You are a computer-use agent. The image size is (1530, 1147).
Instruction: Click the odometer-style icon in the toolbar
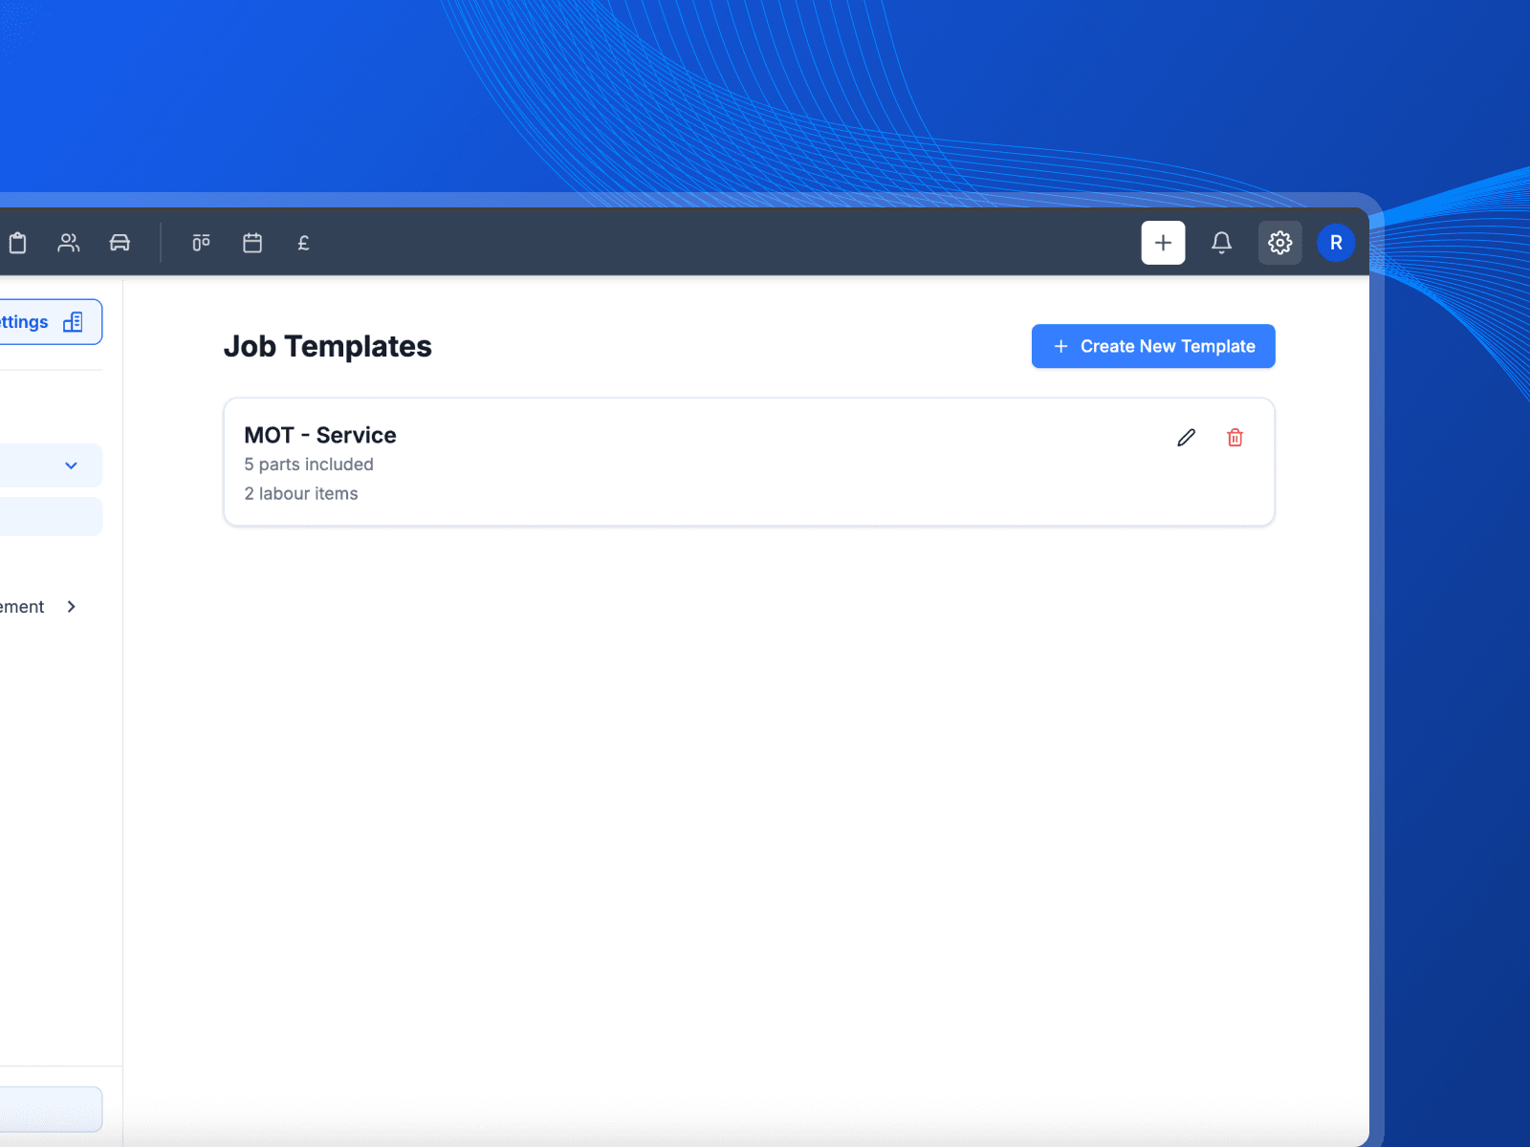click(x=201, y=243)
